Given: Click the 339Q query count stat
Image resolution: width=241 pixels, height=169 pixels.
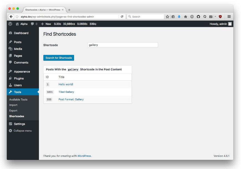Looking at the screenshot, I should click(93, 24).
